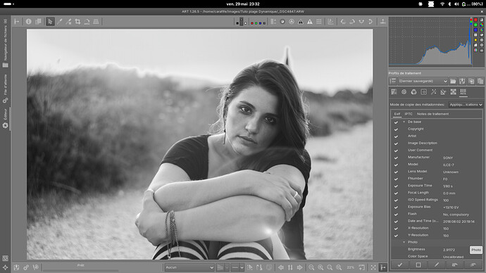This screenshot has height=273, width=486.
Task: Send image to processing queue gears icon
Action: pos(26,267)
